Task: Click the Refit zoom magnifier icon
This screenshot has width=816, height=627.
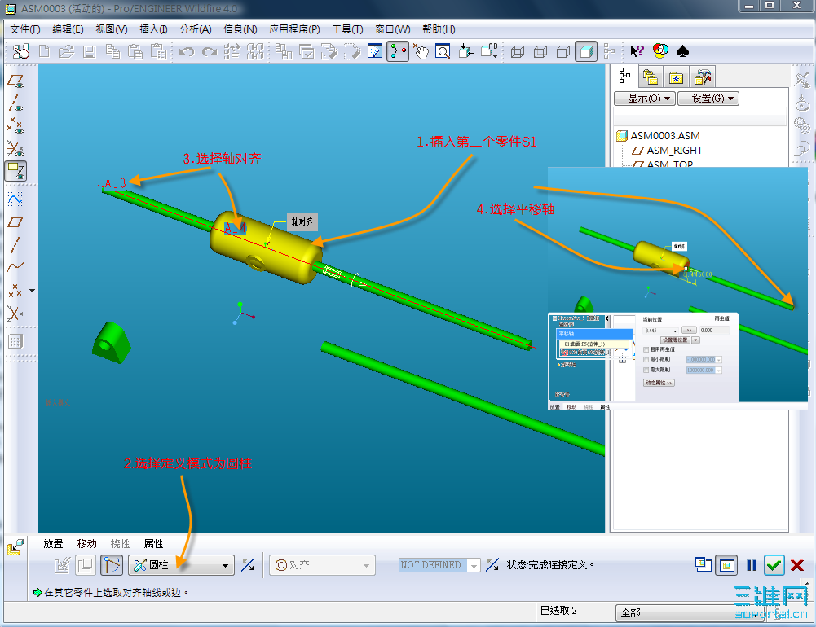Action: point(443,51)
